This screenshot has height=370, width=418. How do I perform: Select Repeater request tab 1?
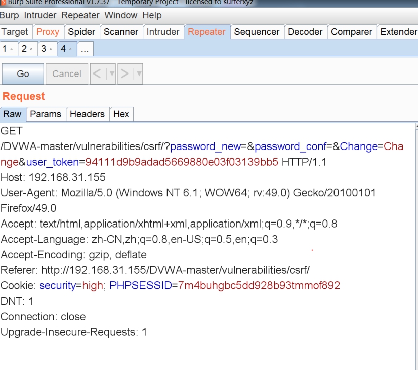pyautogui.click(x=5, y=49)
